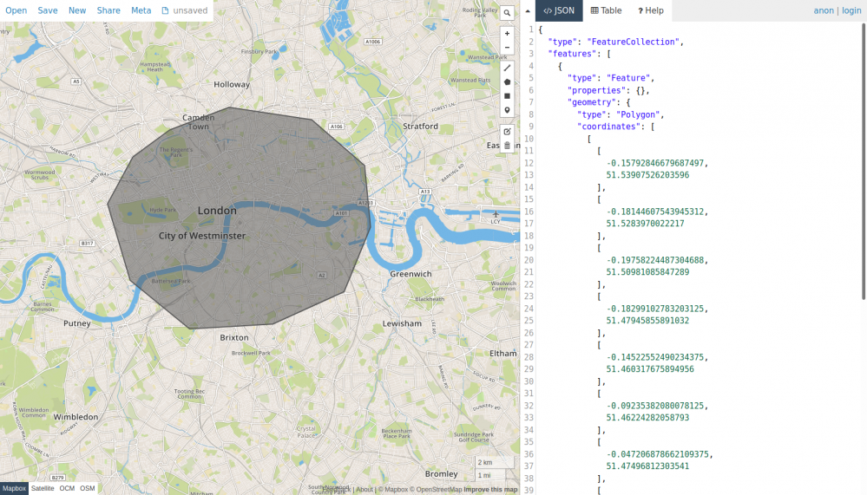
Task: Select the Mapbox base layer
Action: pyautogui.click(x=14, y=488)
